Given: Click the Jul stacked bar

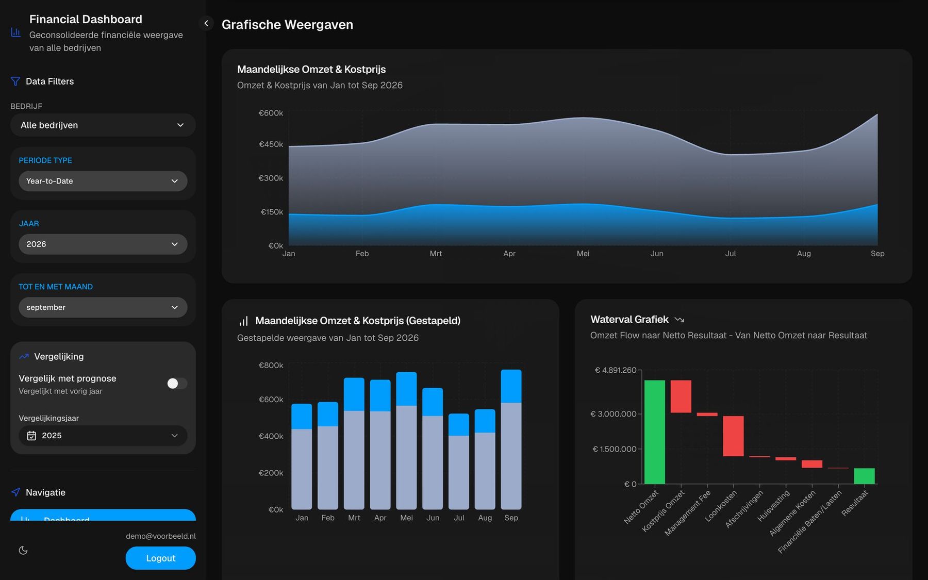Looking at the screenshot, I should pos(459,461).
